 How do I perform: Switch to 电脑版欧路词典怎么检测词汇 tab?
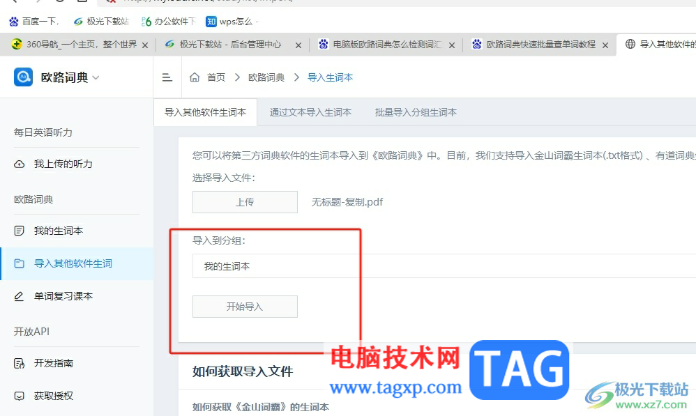[387, 45]
